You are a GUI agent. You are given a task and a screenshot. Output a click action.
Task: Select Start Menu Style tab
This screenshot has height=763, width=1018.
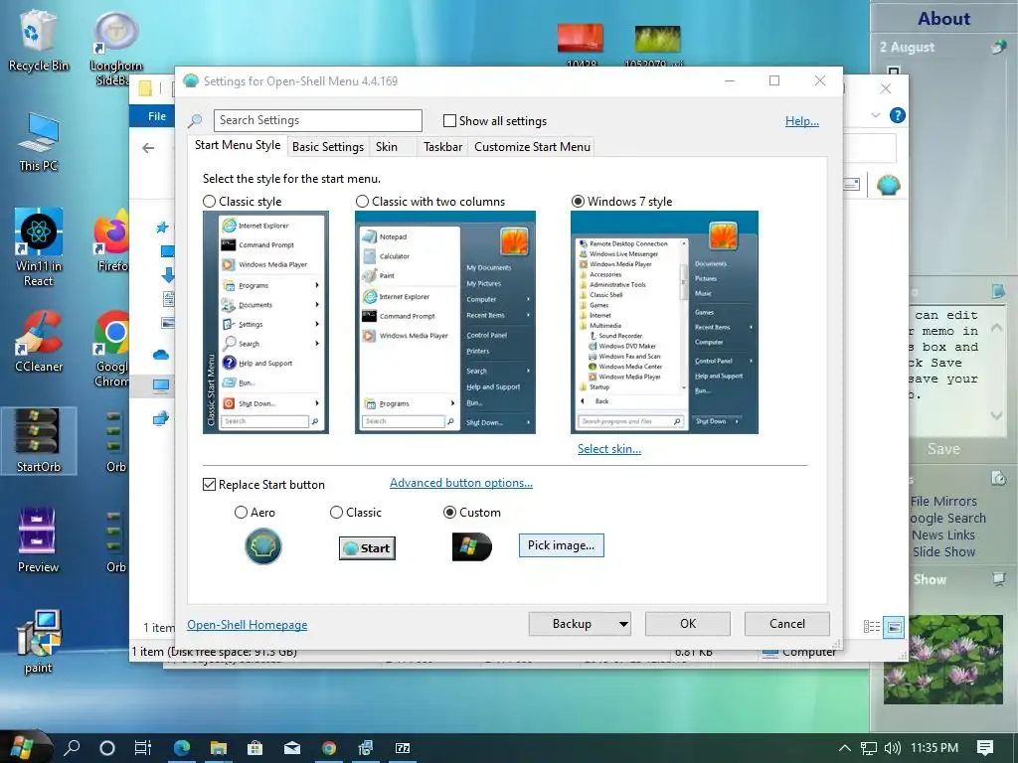238,145
